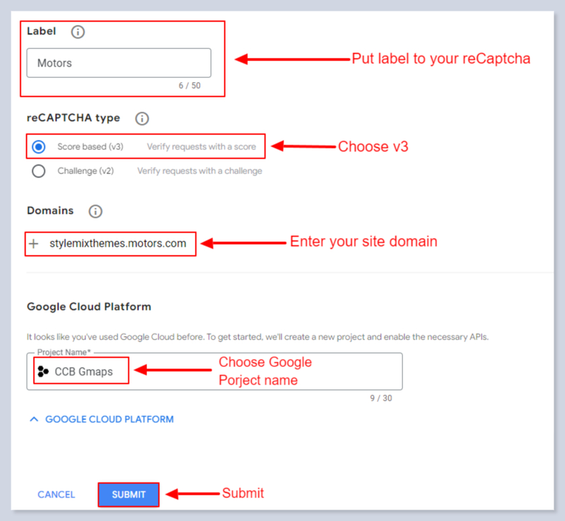Click the project icon before CCB Gmaps
Viewport: 565px width, 521px height.
44,371
